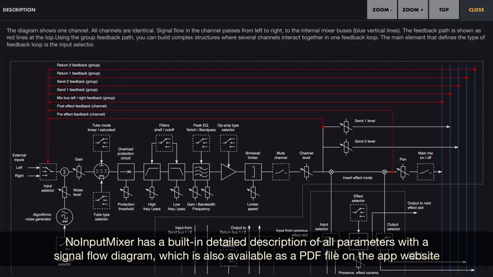The width and height of the screenshot is (493, 277).
Task: Click the low-pass filter block
Action: point(176,172)
